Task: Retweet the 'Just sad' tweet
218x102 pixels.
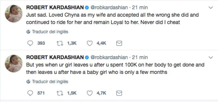Action: (x=60, y=43)
